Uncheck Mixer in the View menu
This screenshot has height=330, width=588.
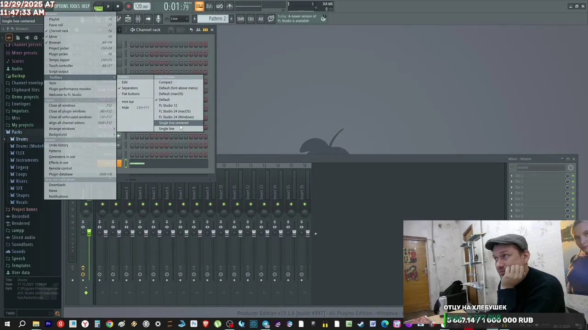(80, 37)
